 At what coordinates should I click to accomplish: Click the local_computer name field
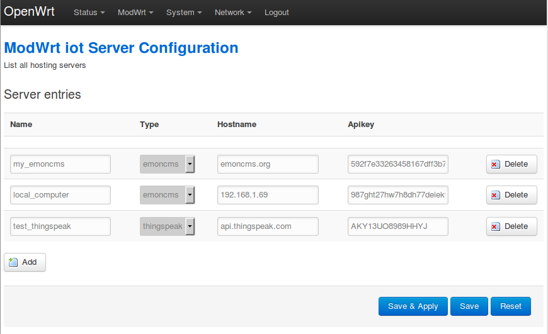(60, 195)
